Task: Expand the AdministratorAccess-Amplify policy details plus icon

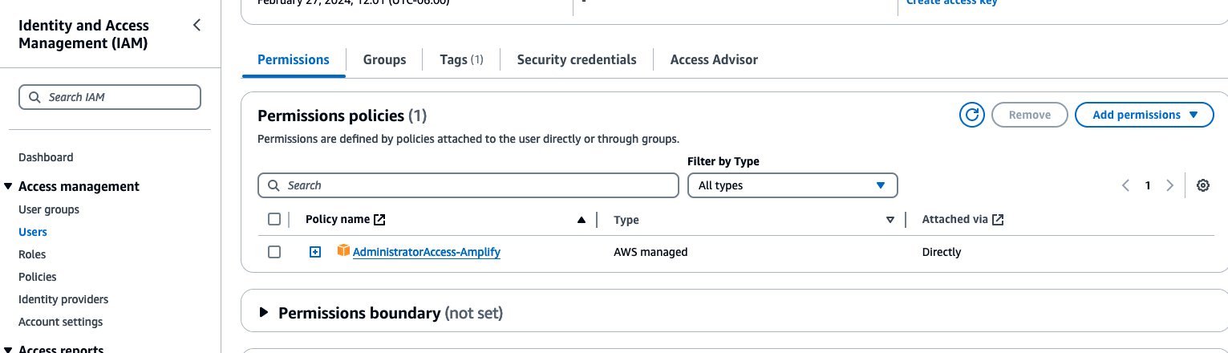Action: pyautogui.click(x=315, y=252)
